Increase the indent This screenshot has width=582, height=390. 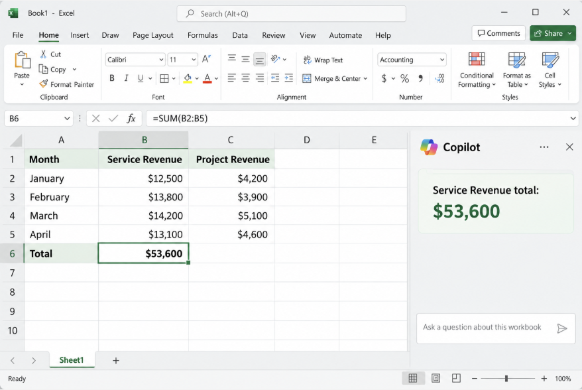pos(289,78)
